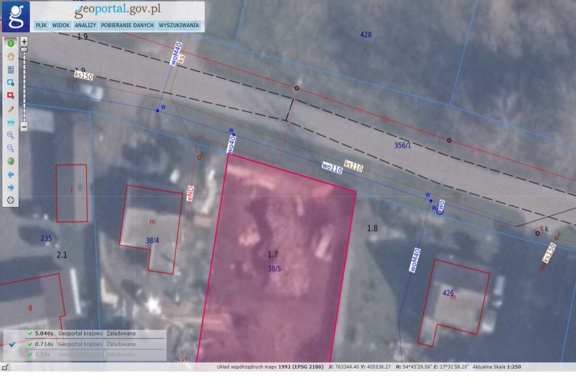576x384 pixels.
Task: Expand the POBIERANIE DANYCH dropdown menu
Action: [127, 25]
